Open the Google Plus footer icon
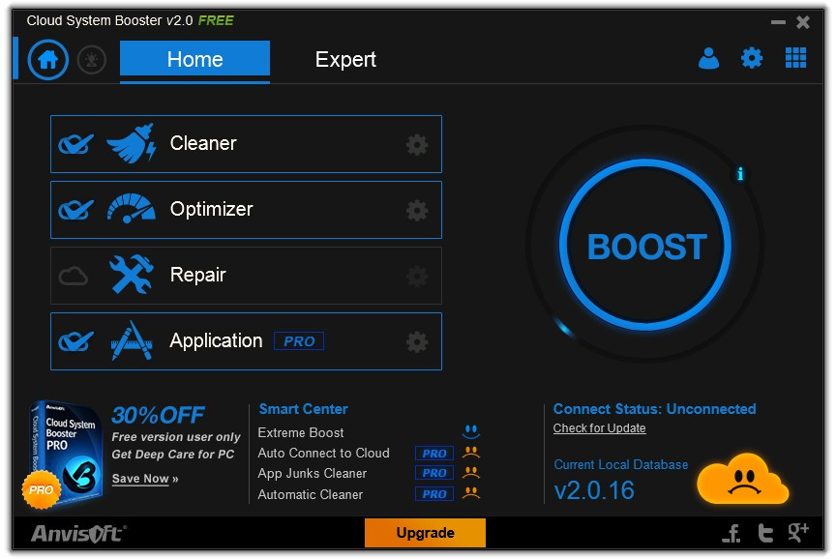 pyautogui.click(x=798, y=532)
